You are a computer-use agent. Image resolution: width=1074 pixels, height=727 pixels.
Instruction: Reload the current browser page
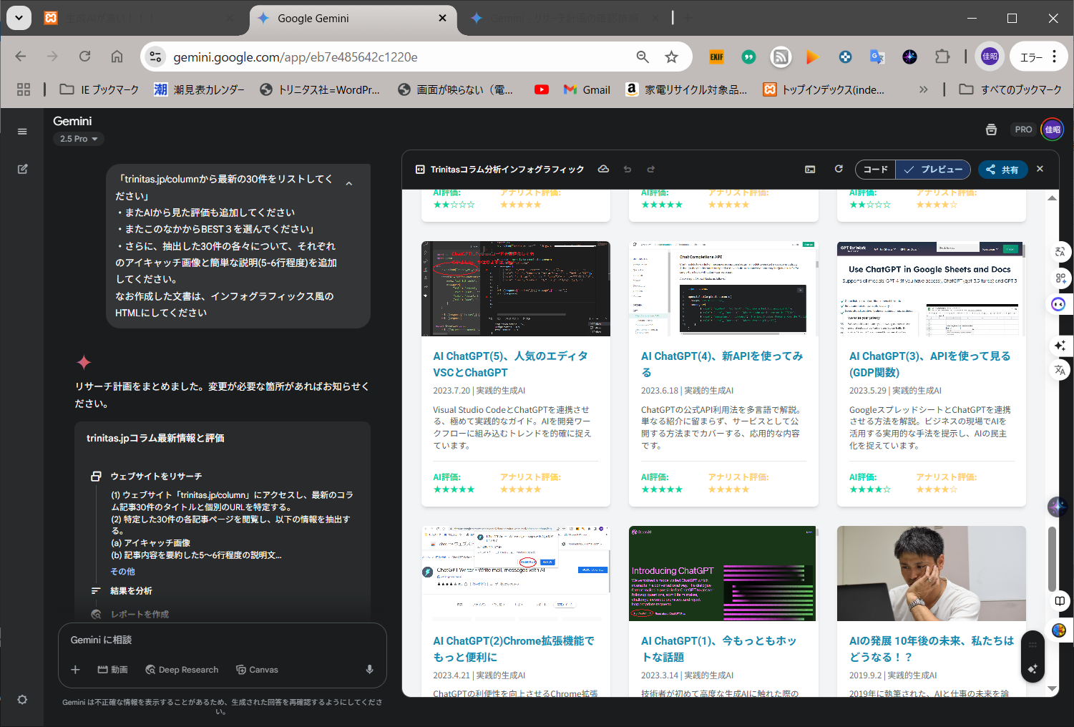[x=85, y=57]
